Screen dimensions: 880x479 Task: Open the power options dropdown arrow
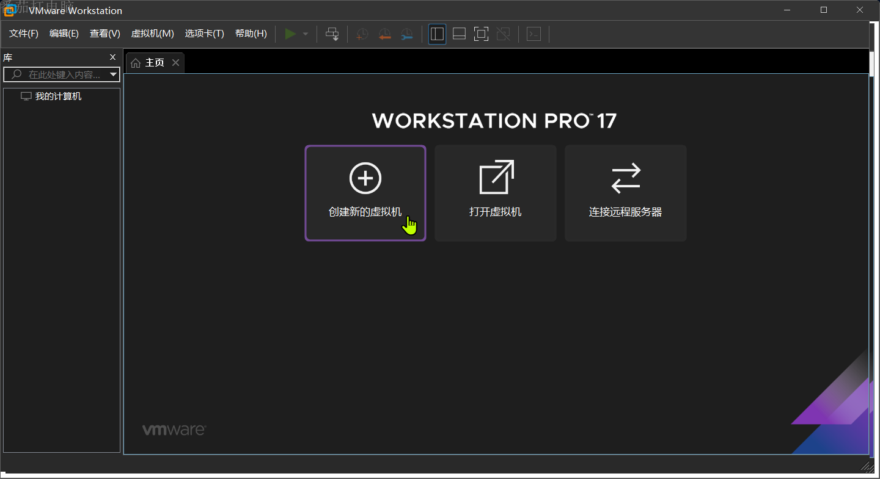pyautogui.click(x=306, y=34)
